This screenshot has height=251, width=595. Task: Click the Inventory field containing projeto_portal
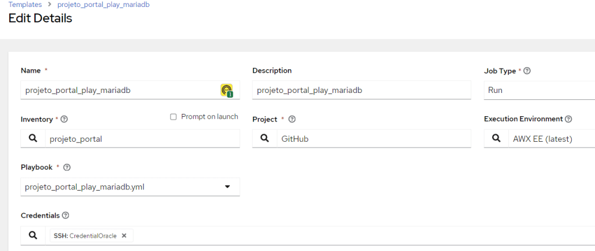(140, 139)
